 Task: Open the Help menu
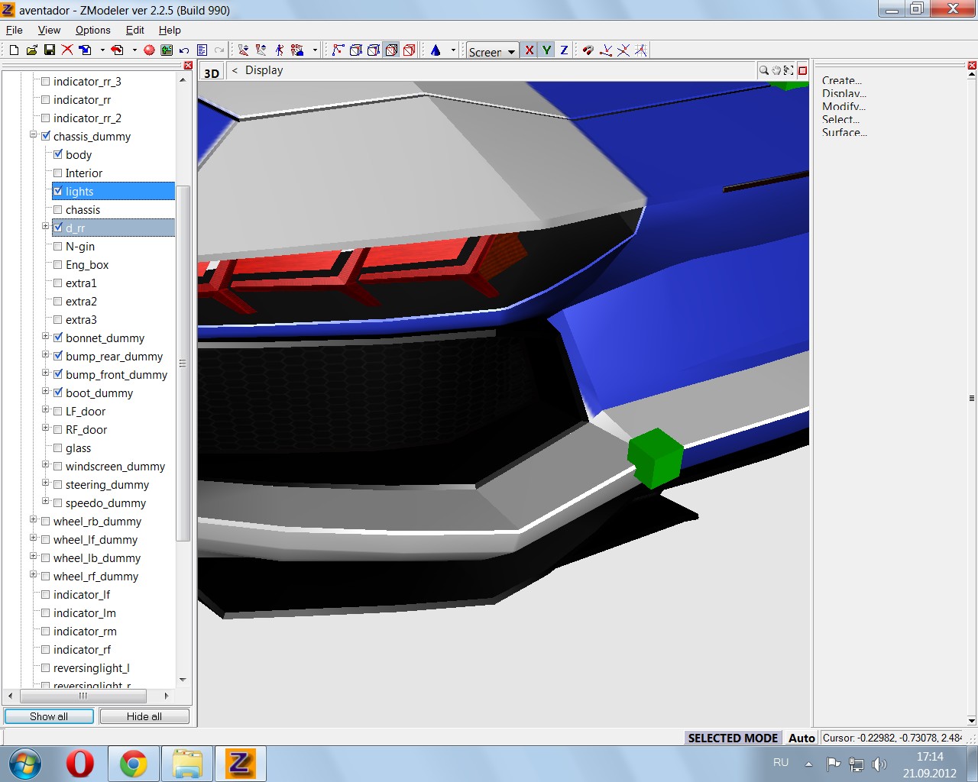[170, 30]
